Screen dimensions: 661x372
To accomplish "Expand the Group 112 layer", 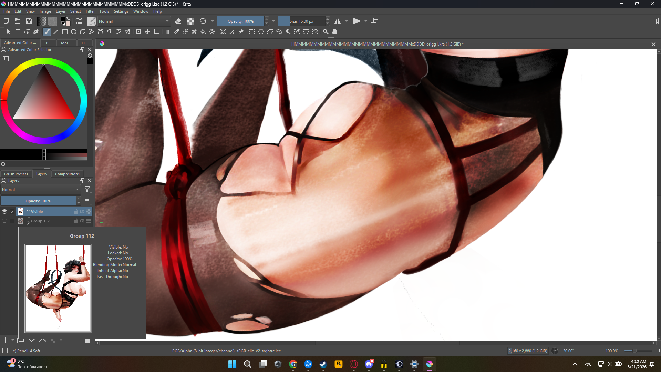I will click(x=28, y=222).
